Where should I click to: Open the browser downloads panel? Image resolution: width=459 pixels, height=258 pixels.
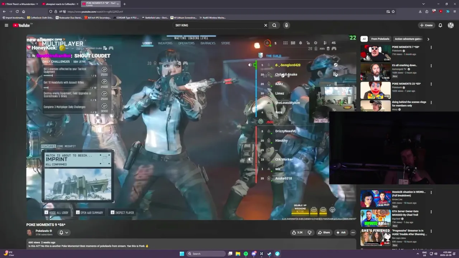[420, 11]
